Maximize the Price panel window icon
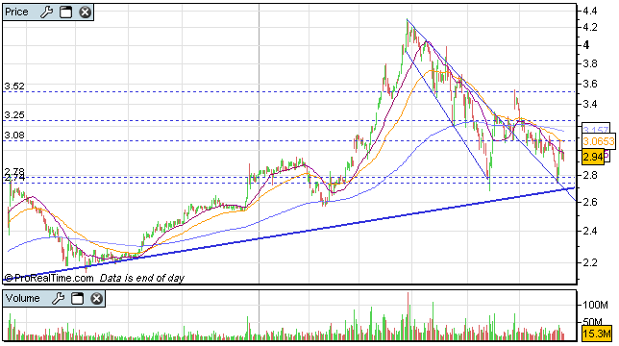This screenshot has width=619, height=346. point(66,12)
